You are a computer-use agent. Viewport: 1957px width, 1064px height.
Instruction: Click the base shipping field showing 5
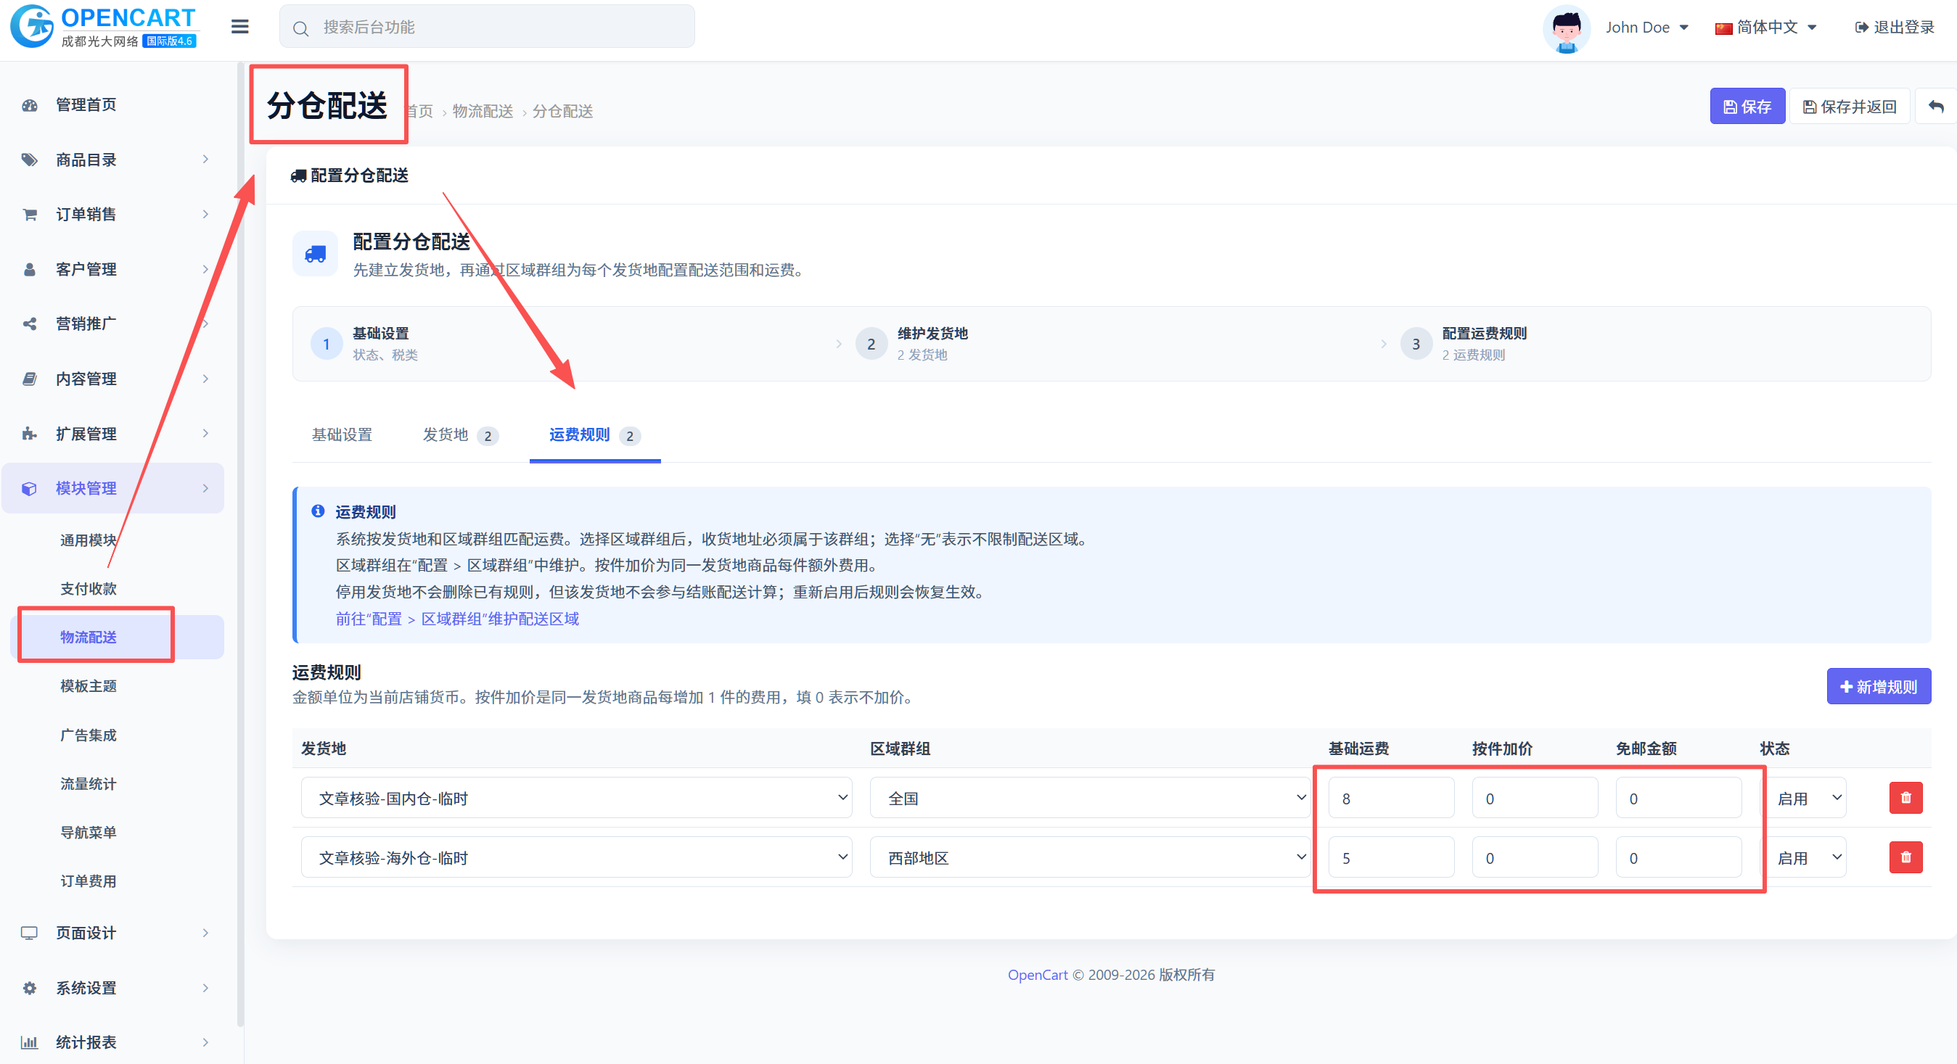click(x=1391, y=857)
